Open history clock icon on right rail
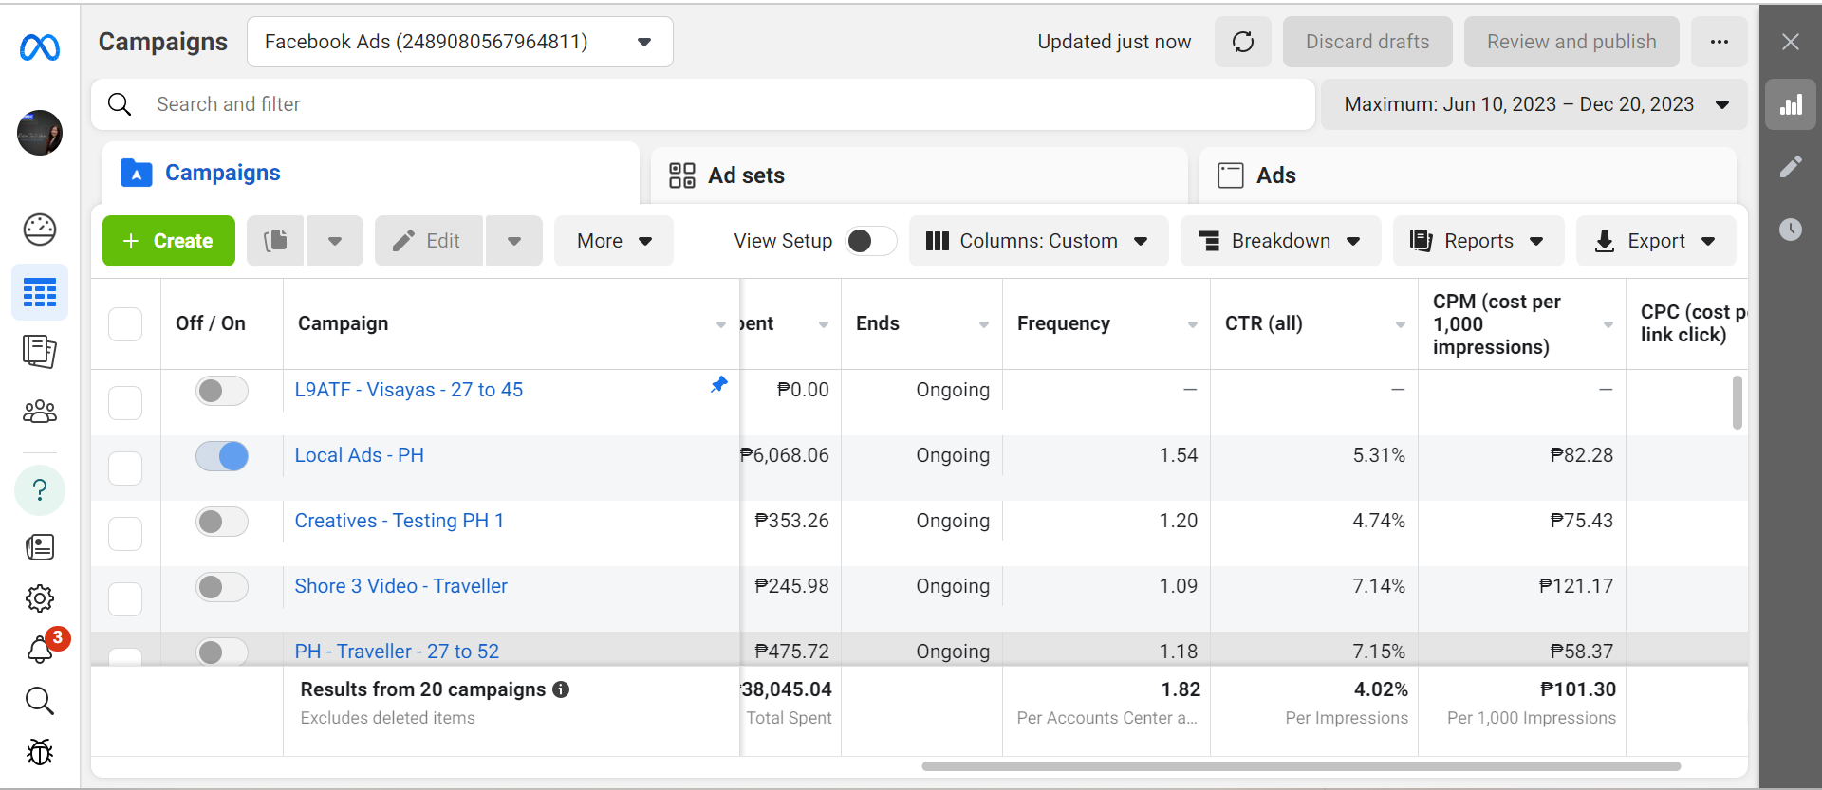The height and width of the screenshot is (790, 1822). [1791, 230]
